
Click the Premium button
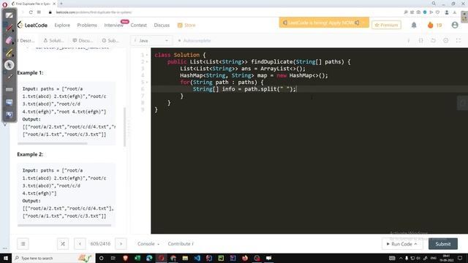click(x=386, y=26)
